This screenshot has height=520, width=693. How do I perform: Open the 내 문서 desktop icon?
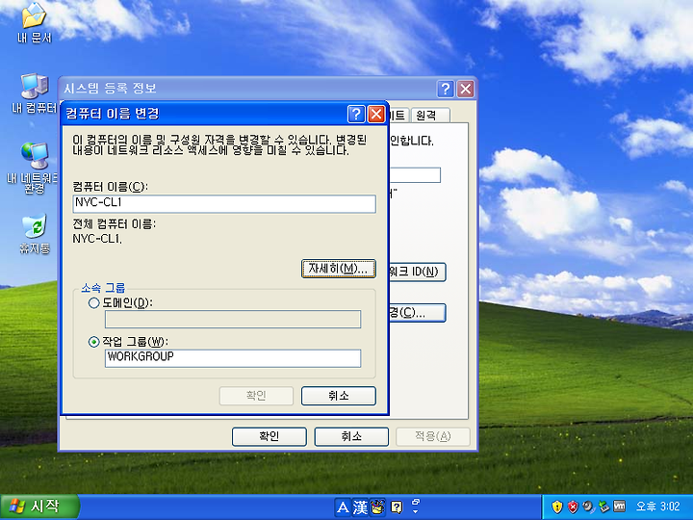34,23
